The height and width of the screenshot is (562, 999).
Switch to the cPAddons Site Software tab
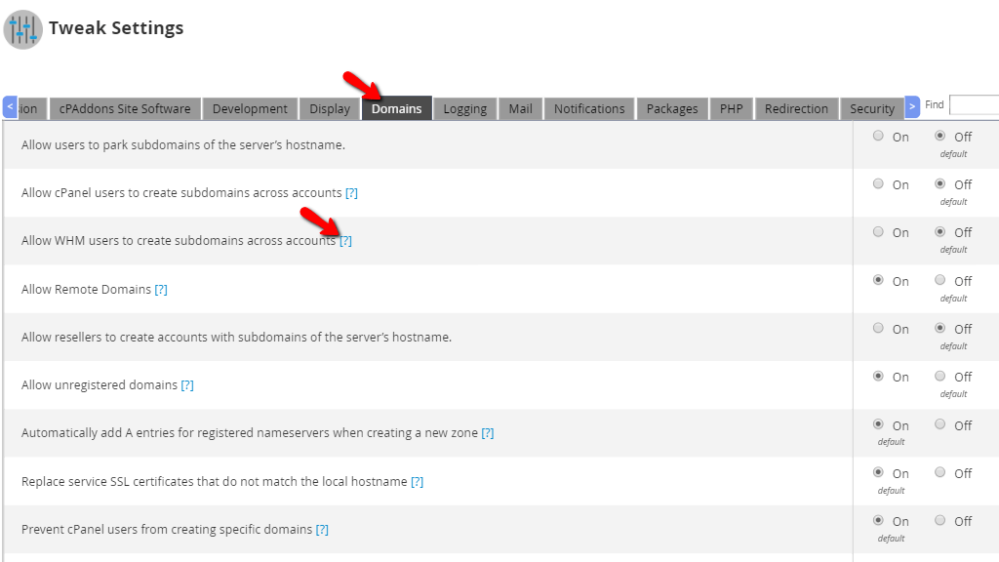point(125,109)
